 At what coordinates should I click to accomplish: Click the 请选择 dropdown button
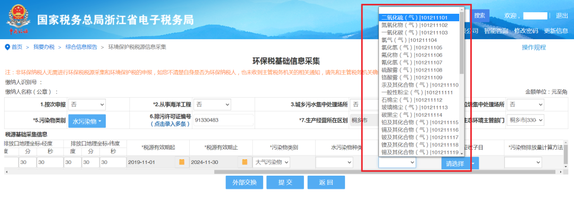460,163
